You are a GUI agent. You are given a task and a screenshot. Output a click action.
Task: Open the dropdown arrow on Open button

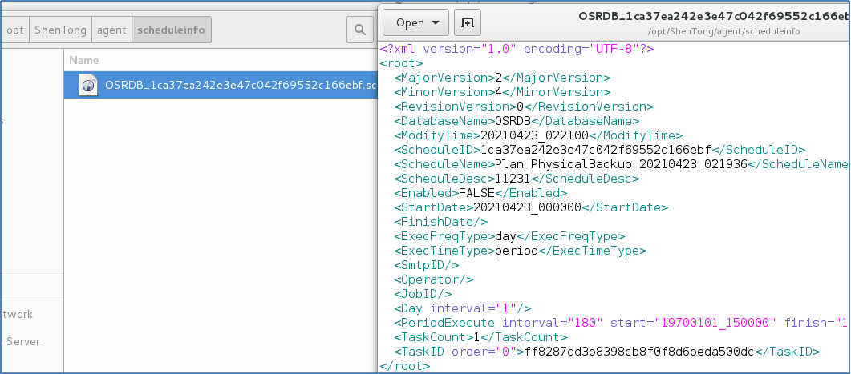pyautogui.click(x=436, y=22)
